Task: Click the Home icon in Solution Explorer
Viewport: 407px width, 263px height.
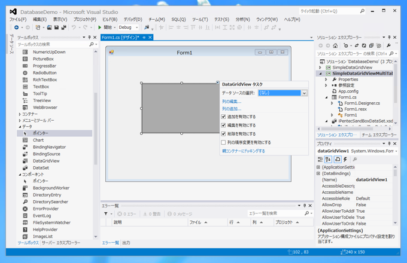Action: click(335, 45)
